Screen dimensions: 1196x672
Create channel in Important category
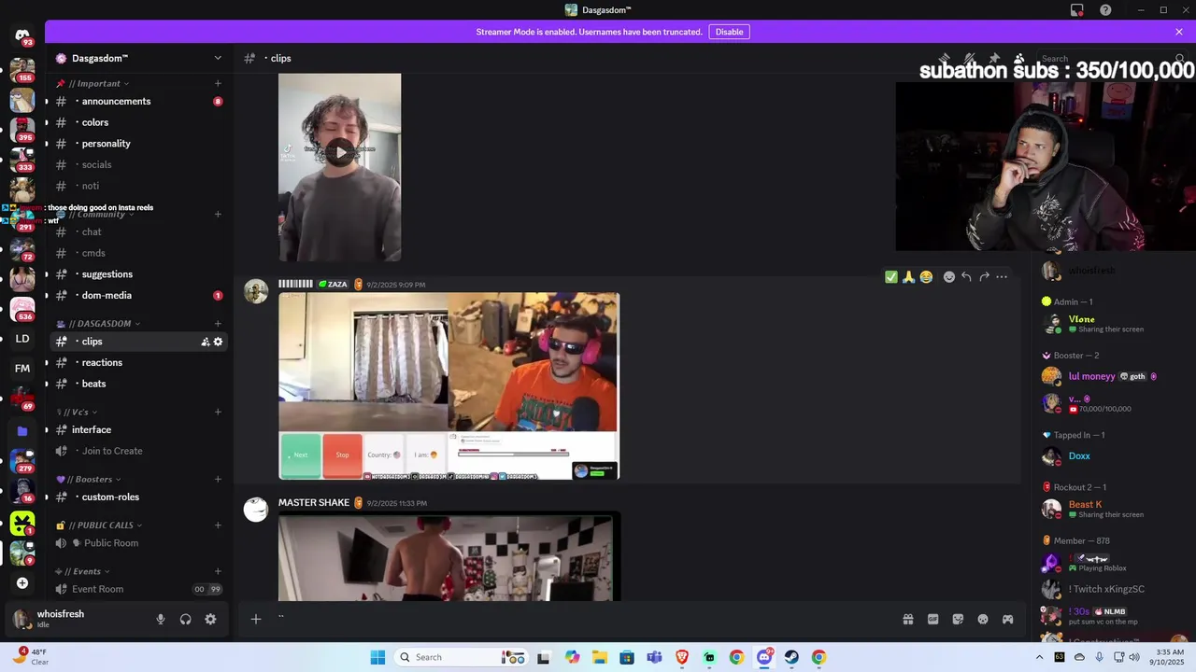click(x=218, y=83)
